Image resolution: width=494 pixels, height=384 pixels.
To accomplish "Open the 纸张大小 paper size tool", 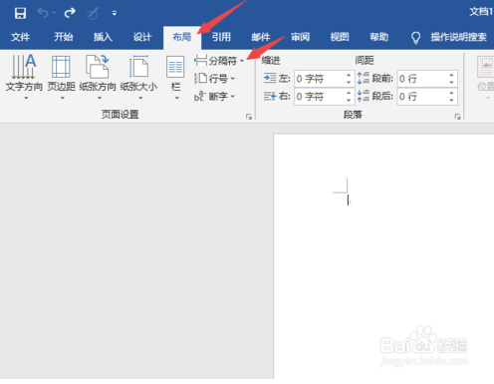I will 138,73.
